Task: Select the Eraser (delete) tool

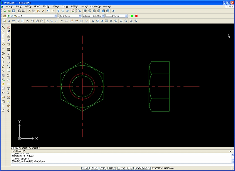Action: coord(9,27)
